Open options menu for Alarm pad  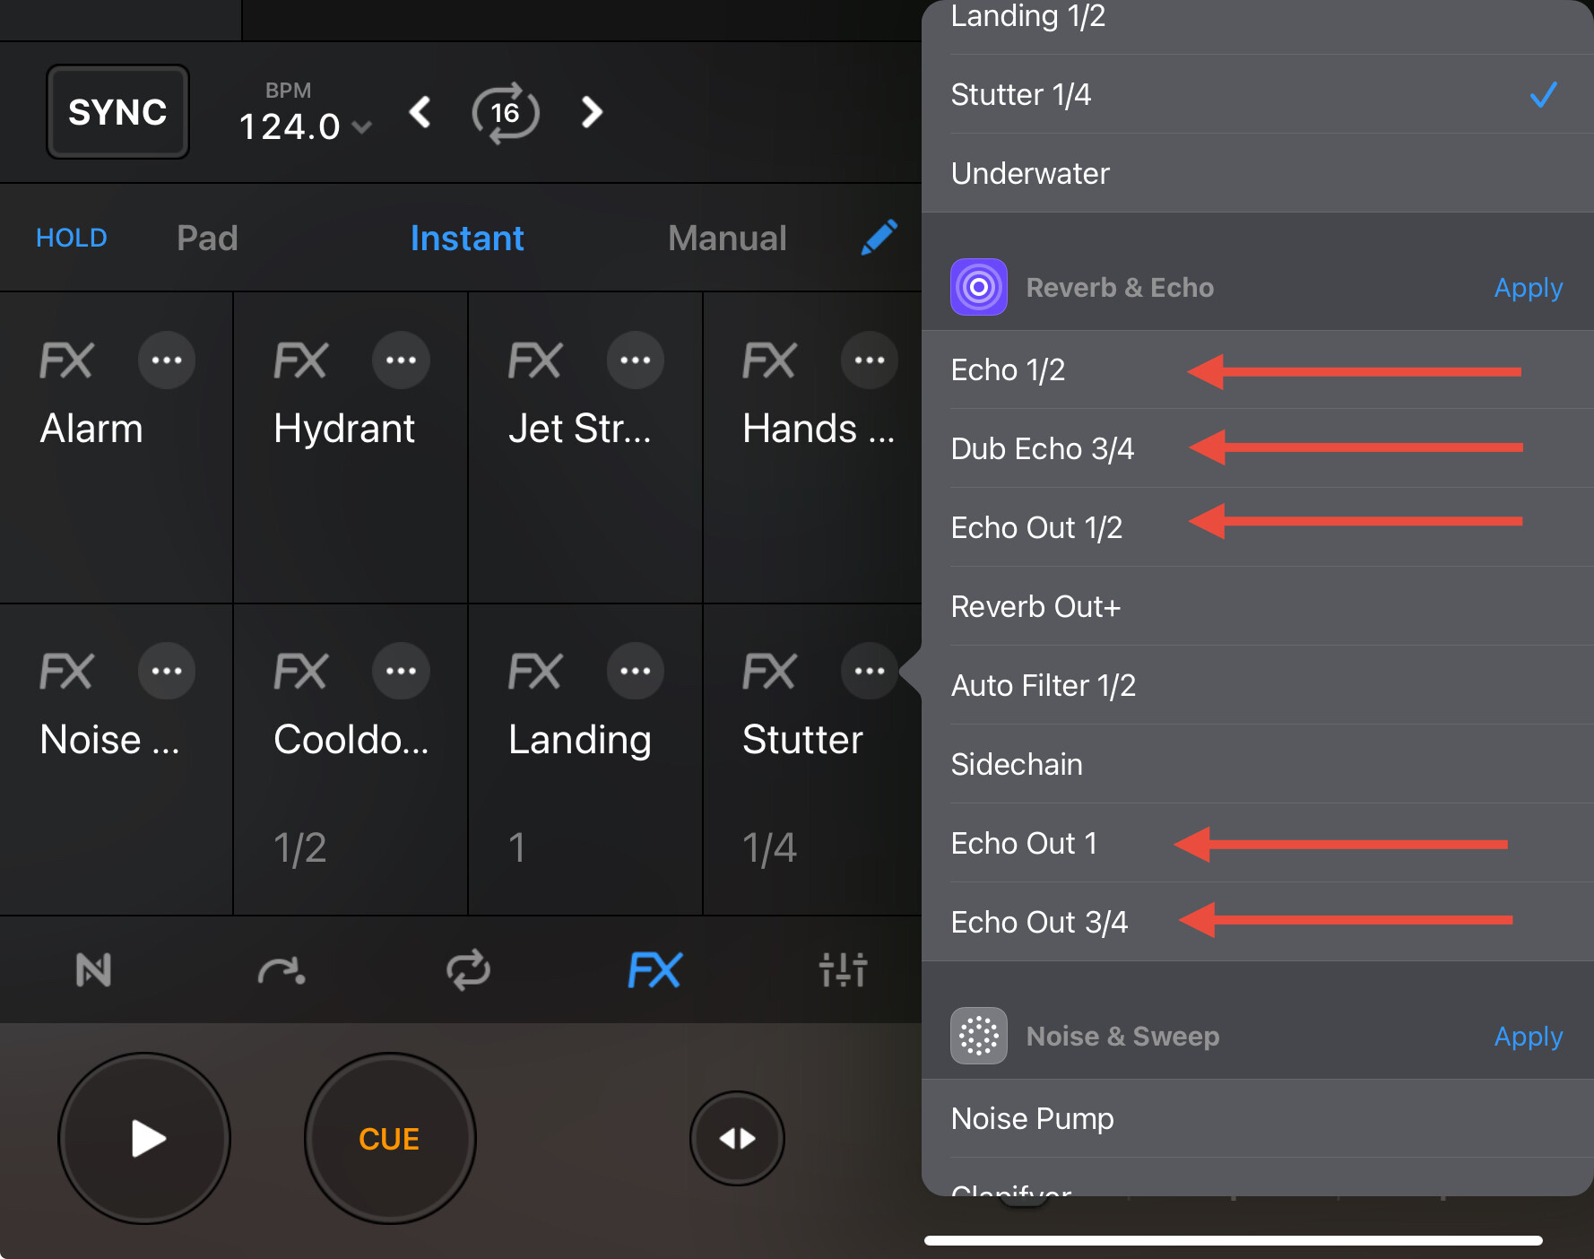tap(167, 360)
